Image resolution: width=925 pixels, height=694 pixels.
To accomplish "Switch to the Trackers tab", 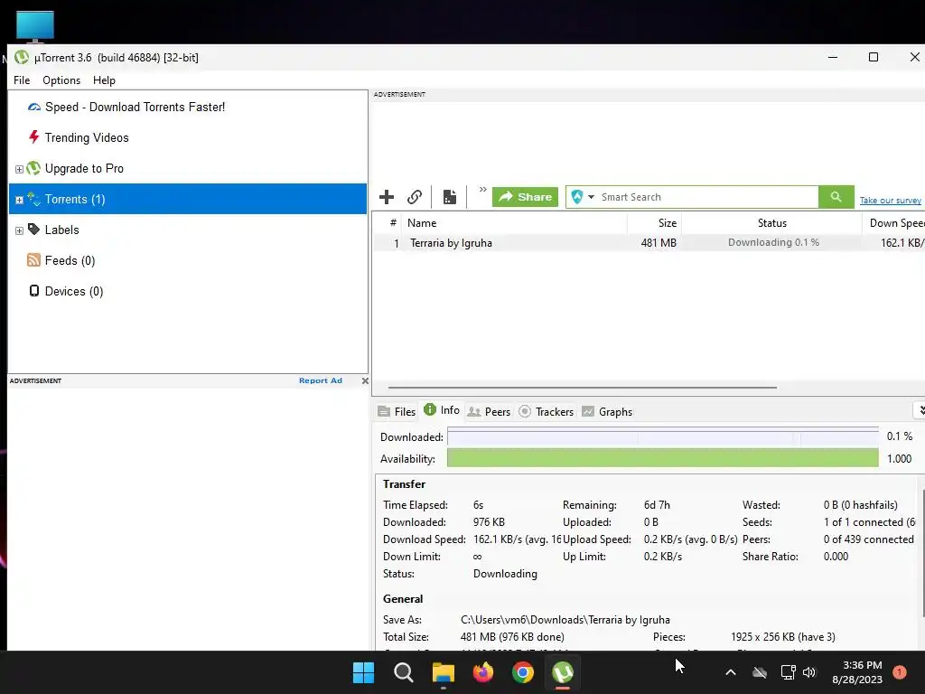I will pyautogui.click(x=547, y=411).
